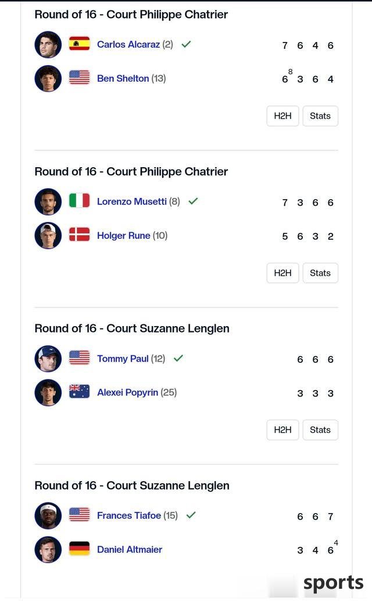Open Holger Rune player link
This screenshot has height=601, width=372.
pos(124,235)
